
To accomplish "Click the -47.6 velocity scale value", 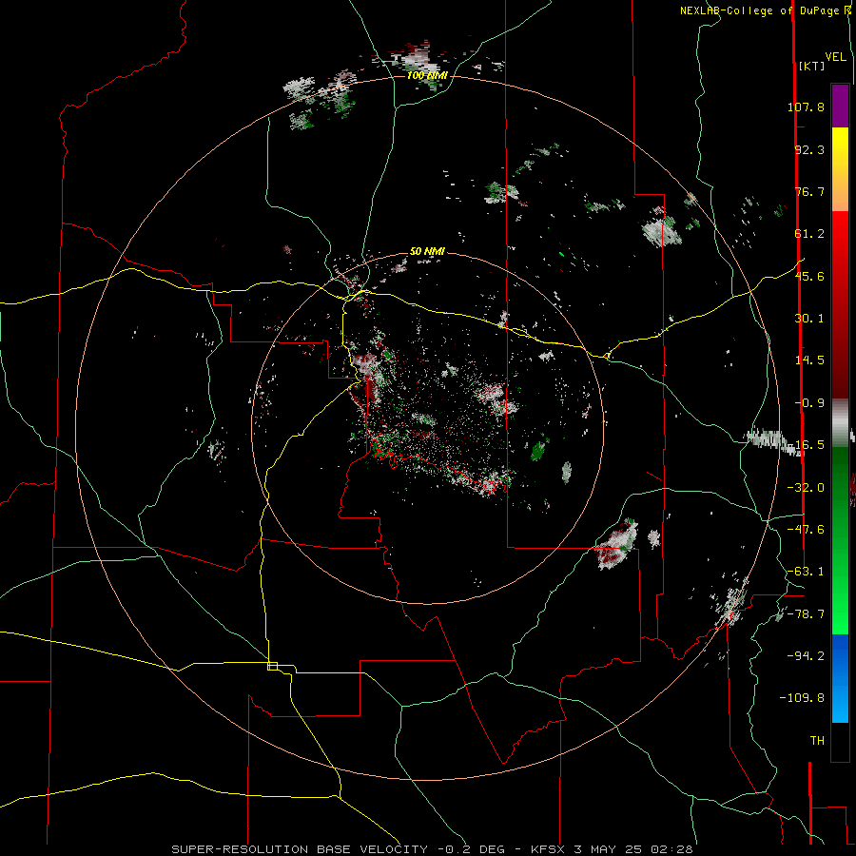I will coord(806,530).
